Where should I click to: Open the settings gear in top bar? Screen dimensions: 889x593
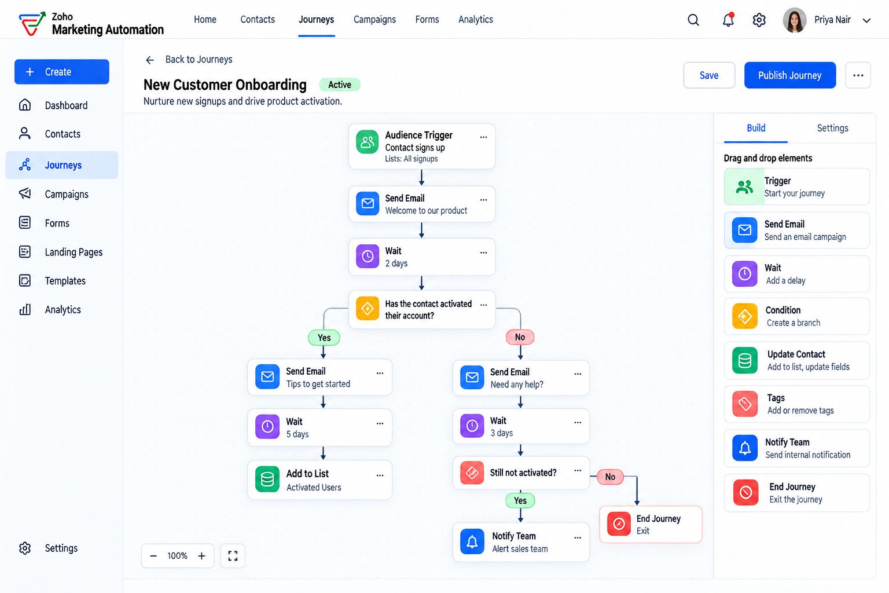pos(759,20)
